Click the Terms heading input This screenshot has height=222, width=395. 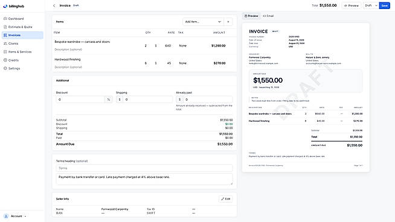point(144,168)
